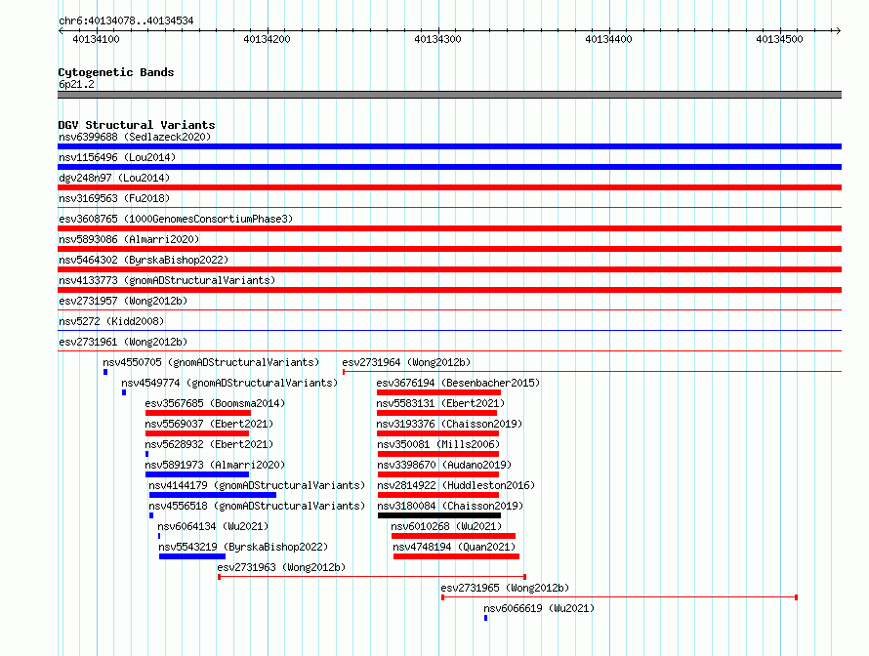Click the nsv6399688 (Sedlazeck2020) variant label
The height and width of the screenshot is (656, 869).
pyautogui.click(x=135, y=137)
